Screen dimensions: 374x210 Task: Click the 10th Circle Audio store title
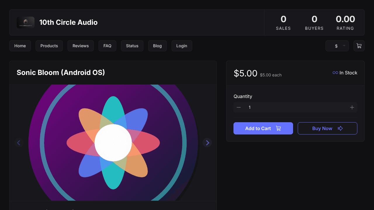(68, 22)
